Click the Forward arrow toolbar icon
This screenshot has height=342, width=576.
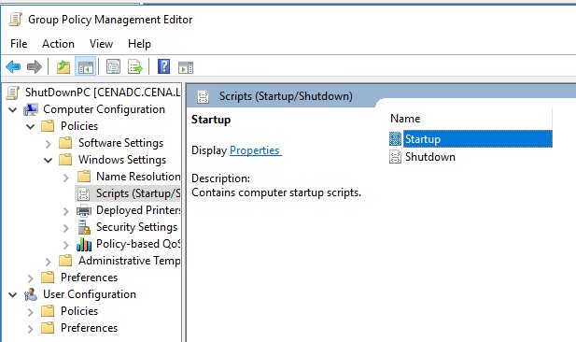35,67
